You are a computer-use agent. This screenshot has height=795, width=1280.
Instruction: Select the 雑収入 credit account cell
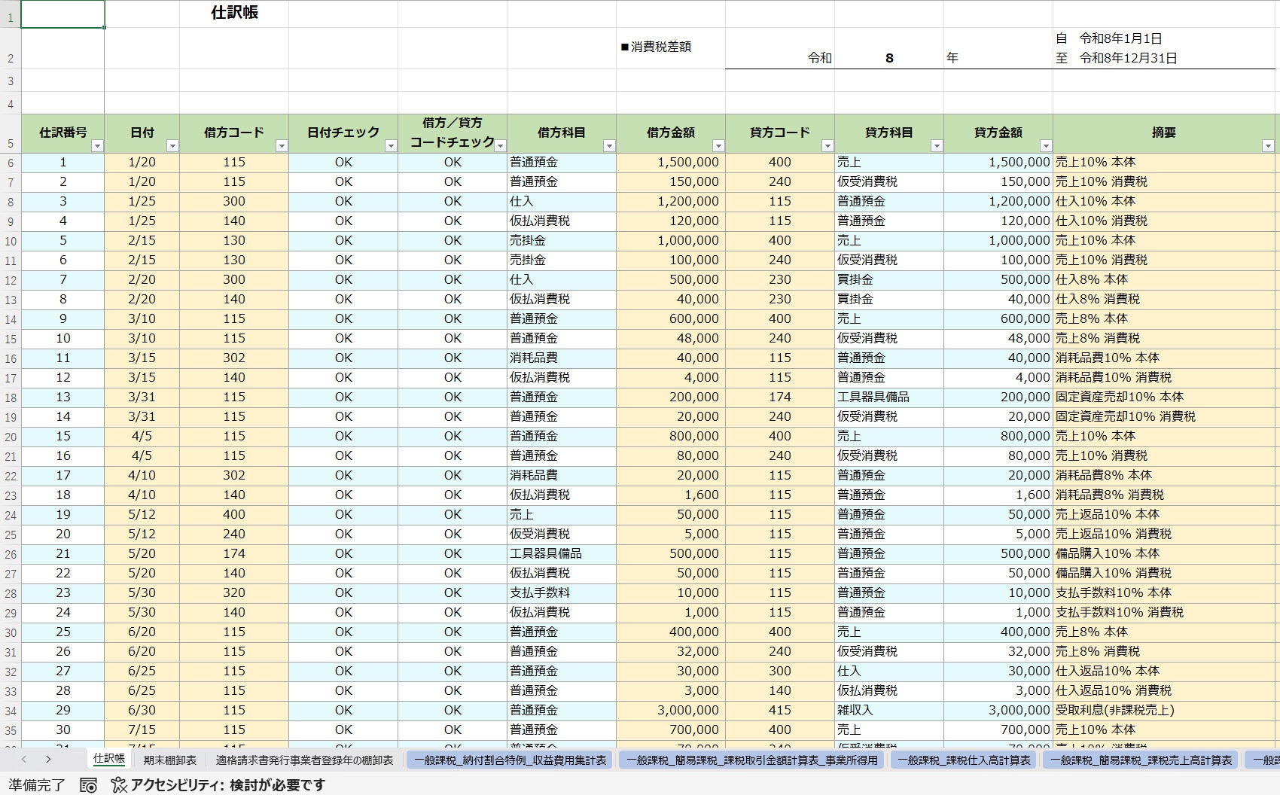click(889, 710)
